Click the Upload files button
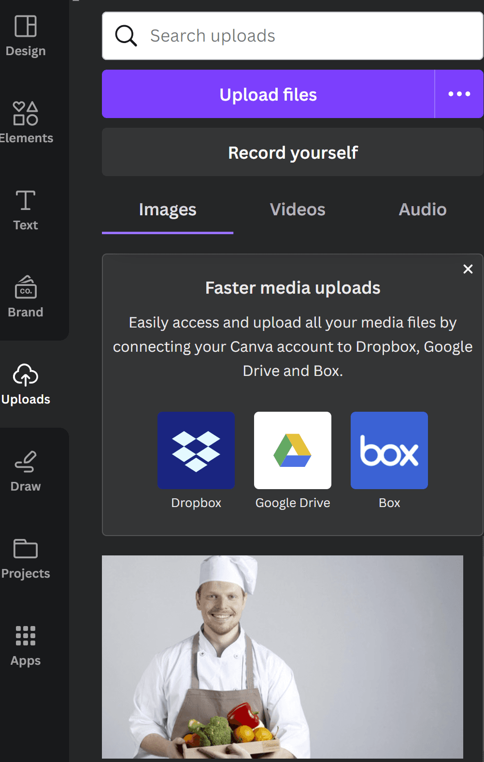Viewport: 484px width, 762px height. click(x=268, y=94)
